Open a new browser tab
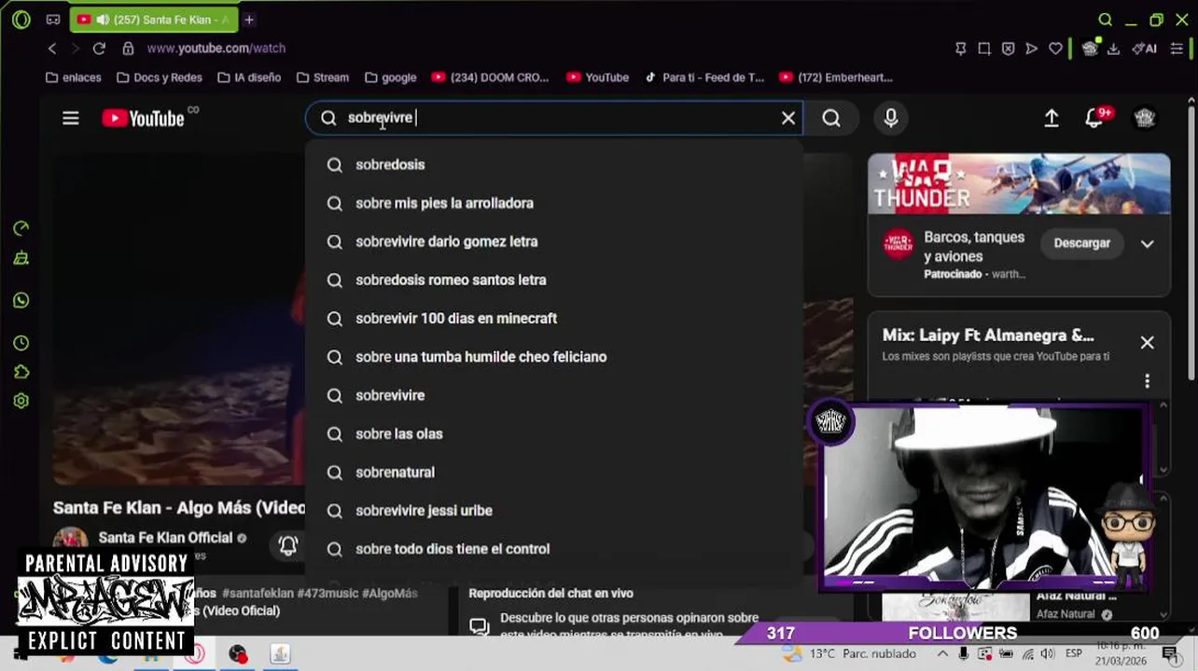This screenshot has width=1198, height=671. [x=249, y=20]
